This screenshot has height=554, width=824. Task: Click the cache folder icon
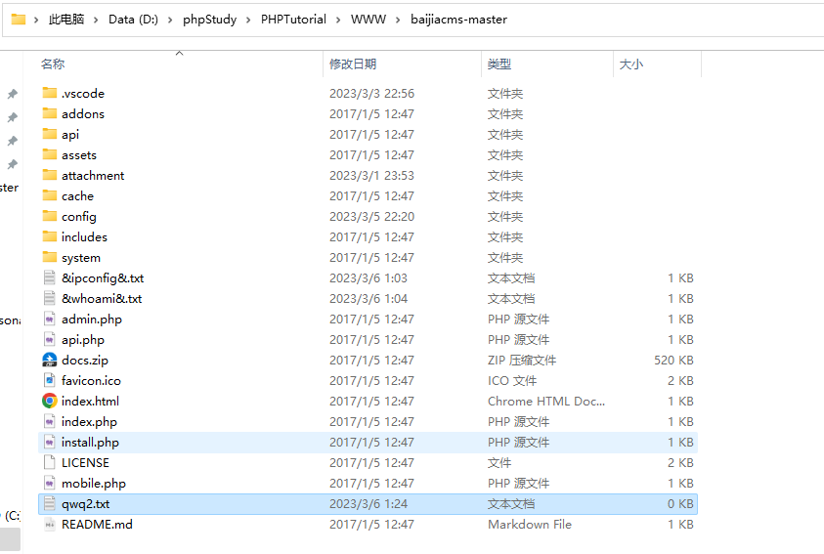(x=50, y=195)
